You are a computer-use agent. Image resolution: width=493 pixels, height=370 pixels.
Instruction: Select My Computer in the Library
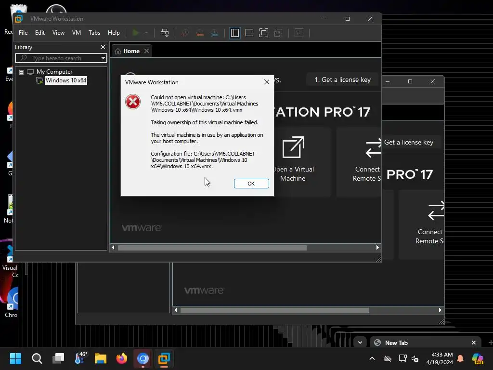(x=54, y=72)
